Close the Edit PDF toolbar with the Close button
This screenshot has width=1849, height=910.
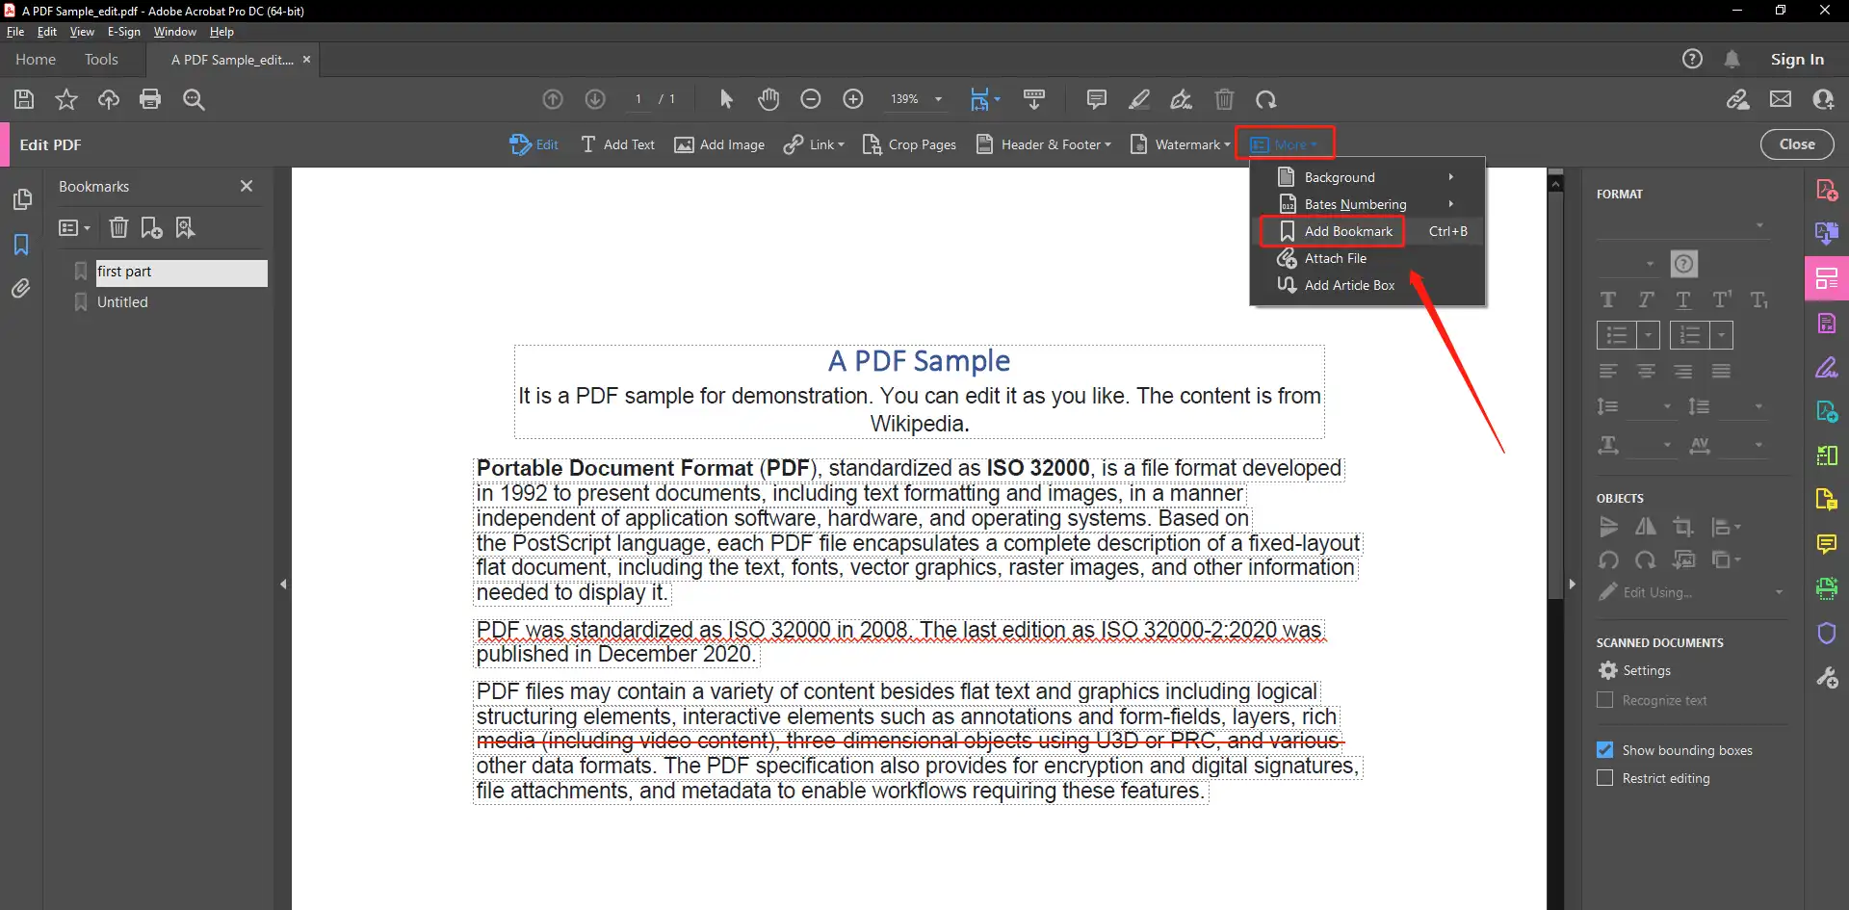pos(1797,144)
